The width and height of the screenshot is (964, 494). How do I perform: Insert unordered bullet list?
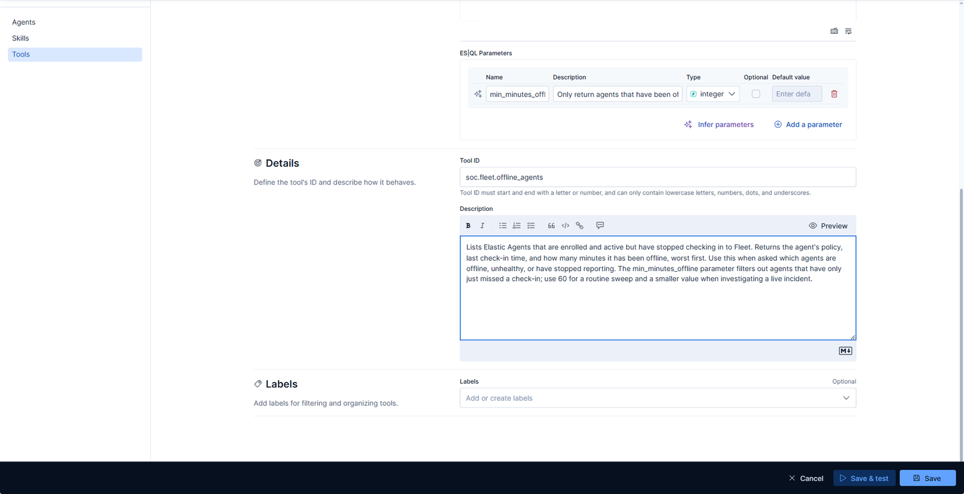click(x=502, y=226)
